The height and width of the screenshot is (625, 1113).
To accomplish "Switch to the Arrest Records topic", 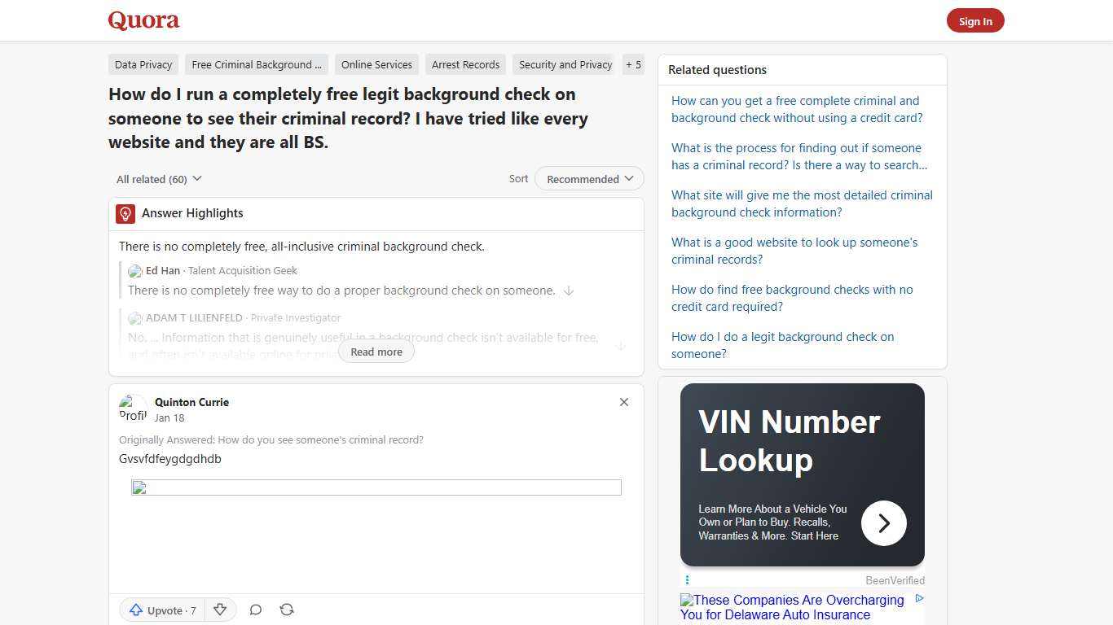I will pyautogui.click(x=465, y=64).
